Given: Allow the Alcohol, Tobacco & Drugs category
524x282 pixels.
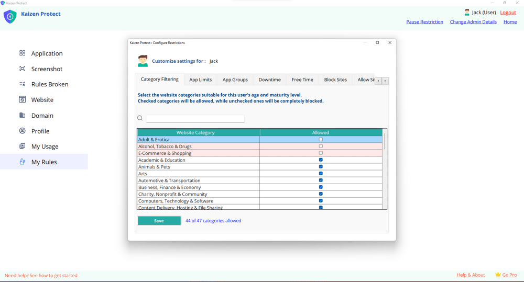Looking at the screenshot, I should click(x=321, y=146).
